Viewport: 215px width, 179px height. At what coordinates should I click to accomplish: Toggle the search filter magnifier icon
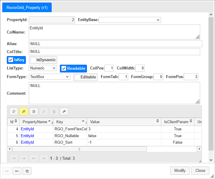coord(24,111)
